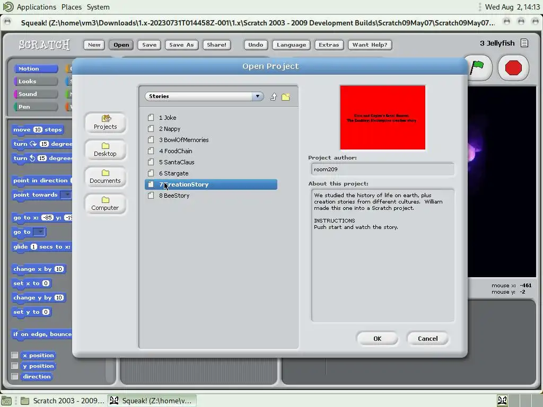
Task: Select the Pen blocks category
Action: point(36,107)
